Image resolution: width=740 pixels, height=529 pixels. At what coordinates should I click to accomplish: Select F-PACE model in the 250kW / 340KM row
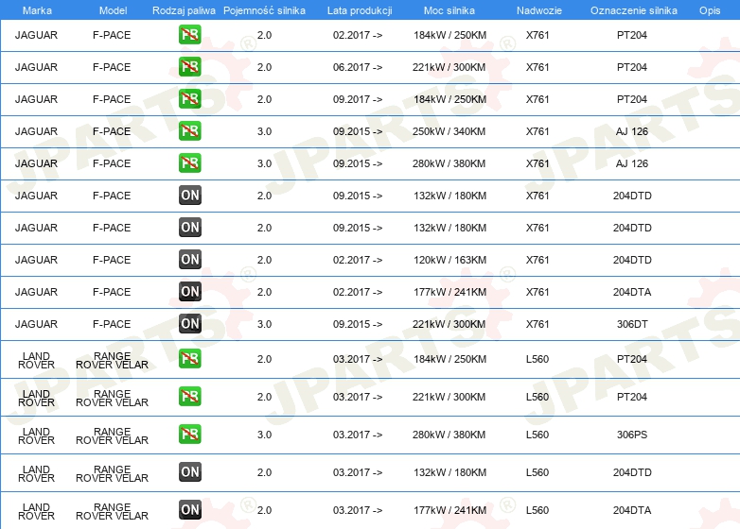click(x=112, y=131)
